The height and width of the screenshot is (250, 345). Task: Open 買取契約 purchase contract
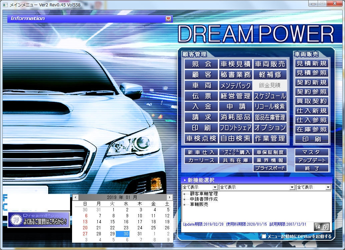tap(312, 101)
